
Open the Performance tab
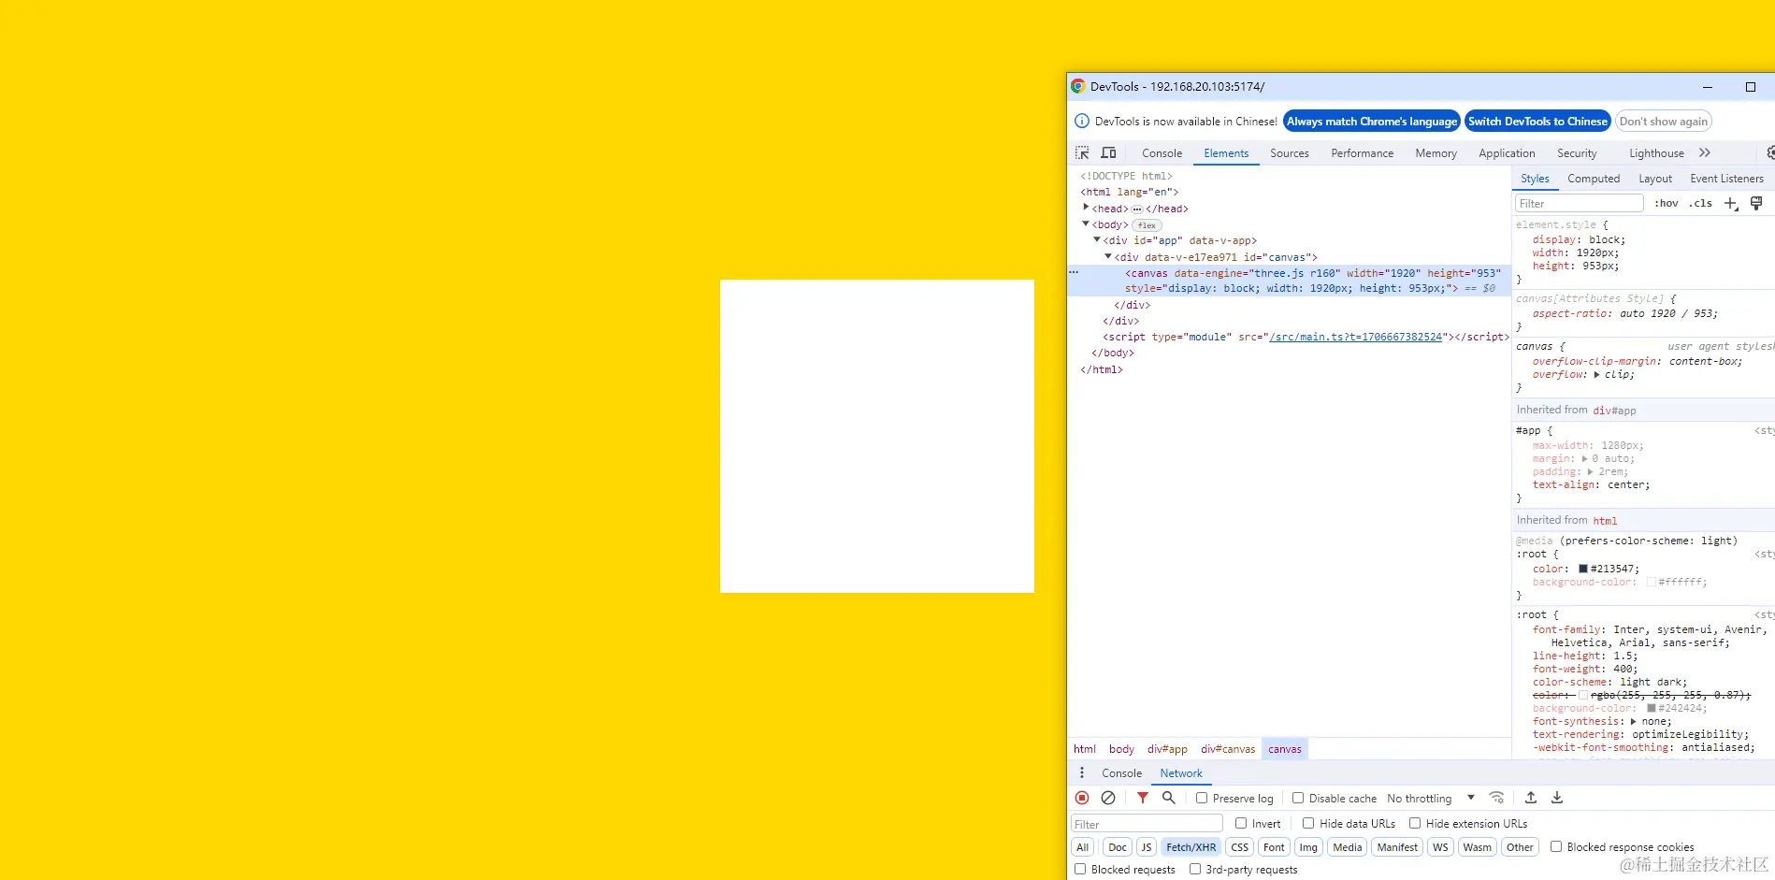click(1362, 153)
